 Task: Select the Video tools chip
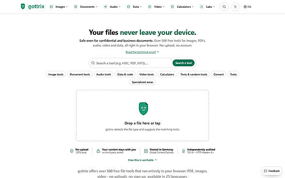(147, 74)
